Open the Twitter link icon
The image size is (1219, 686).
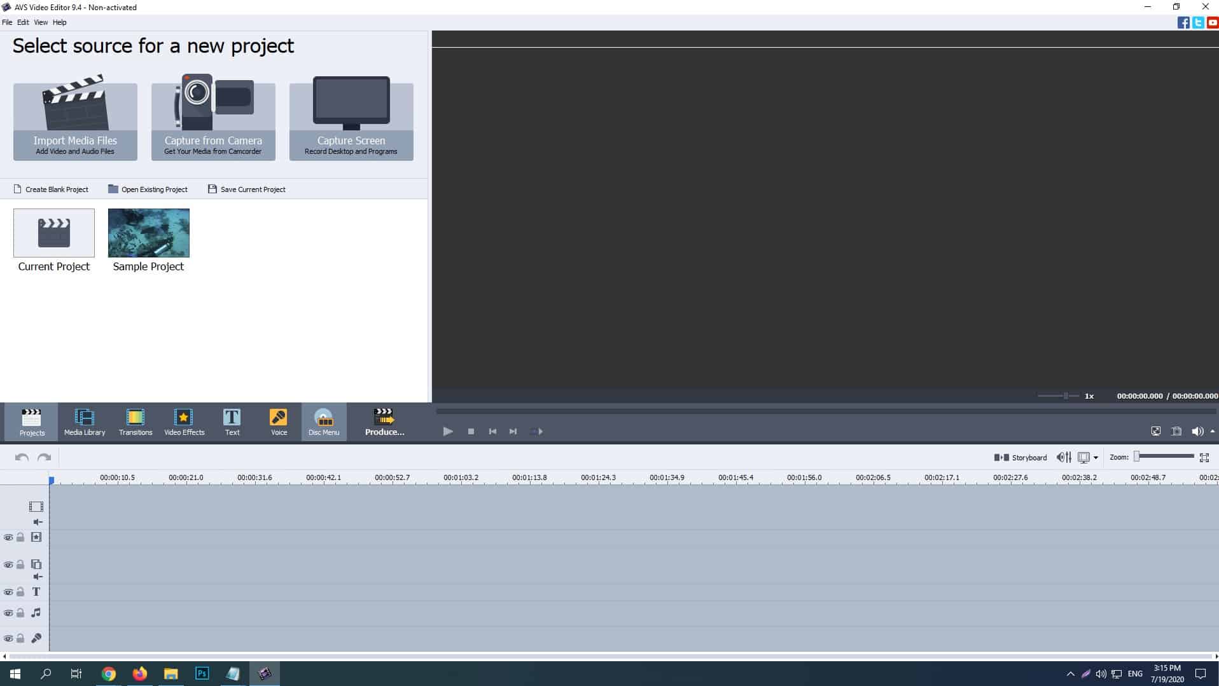(x=1198, y=23)
